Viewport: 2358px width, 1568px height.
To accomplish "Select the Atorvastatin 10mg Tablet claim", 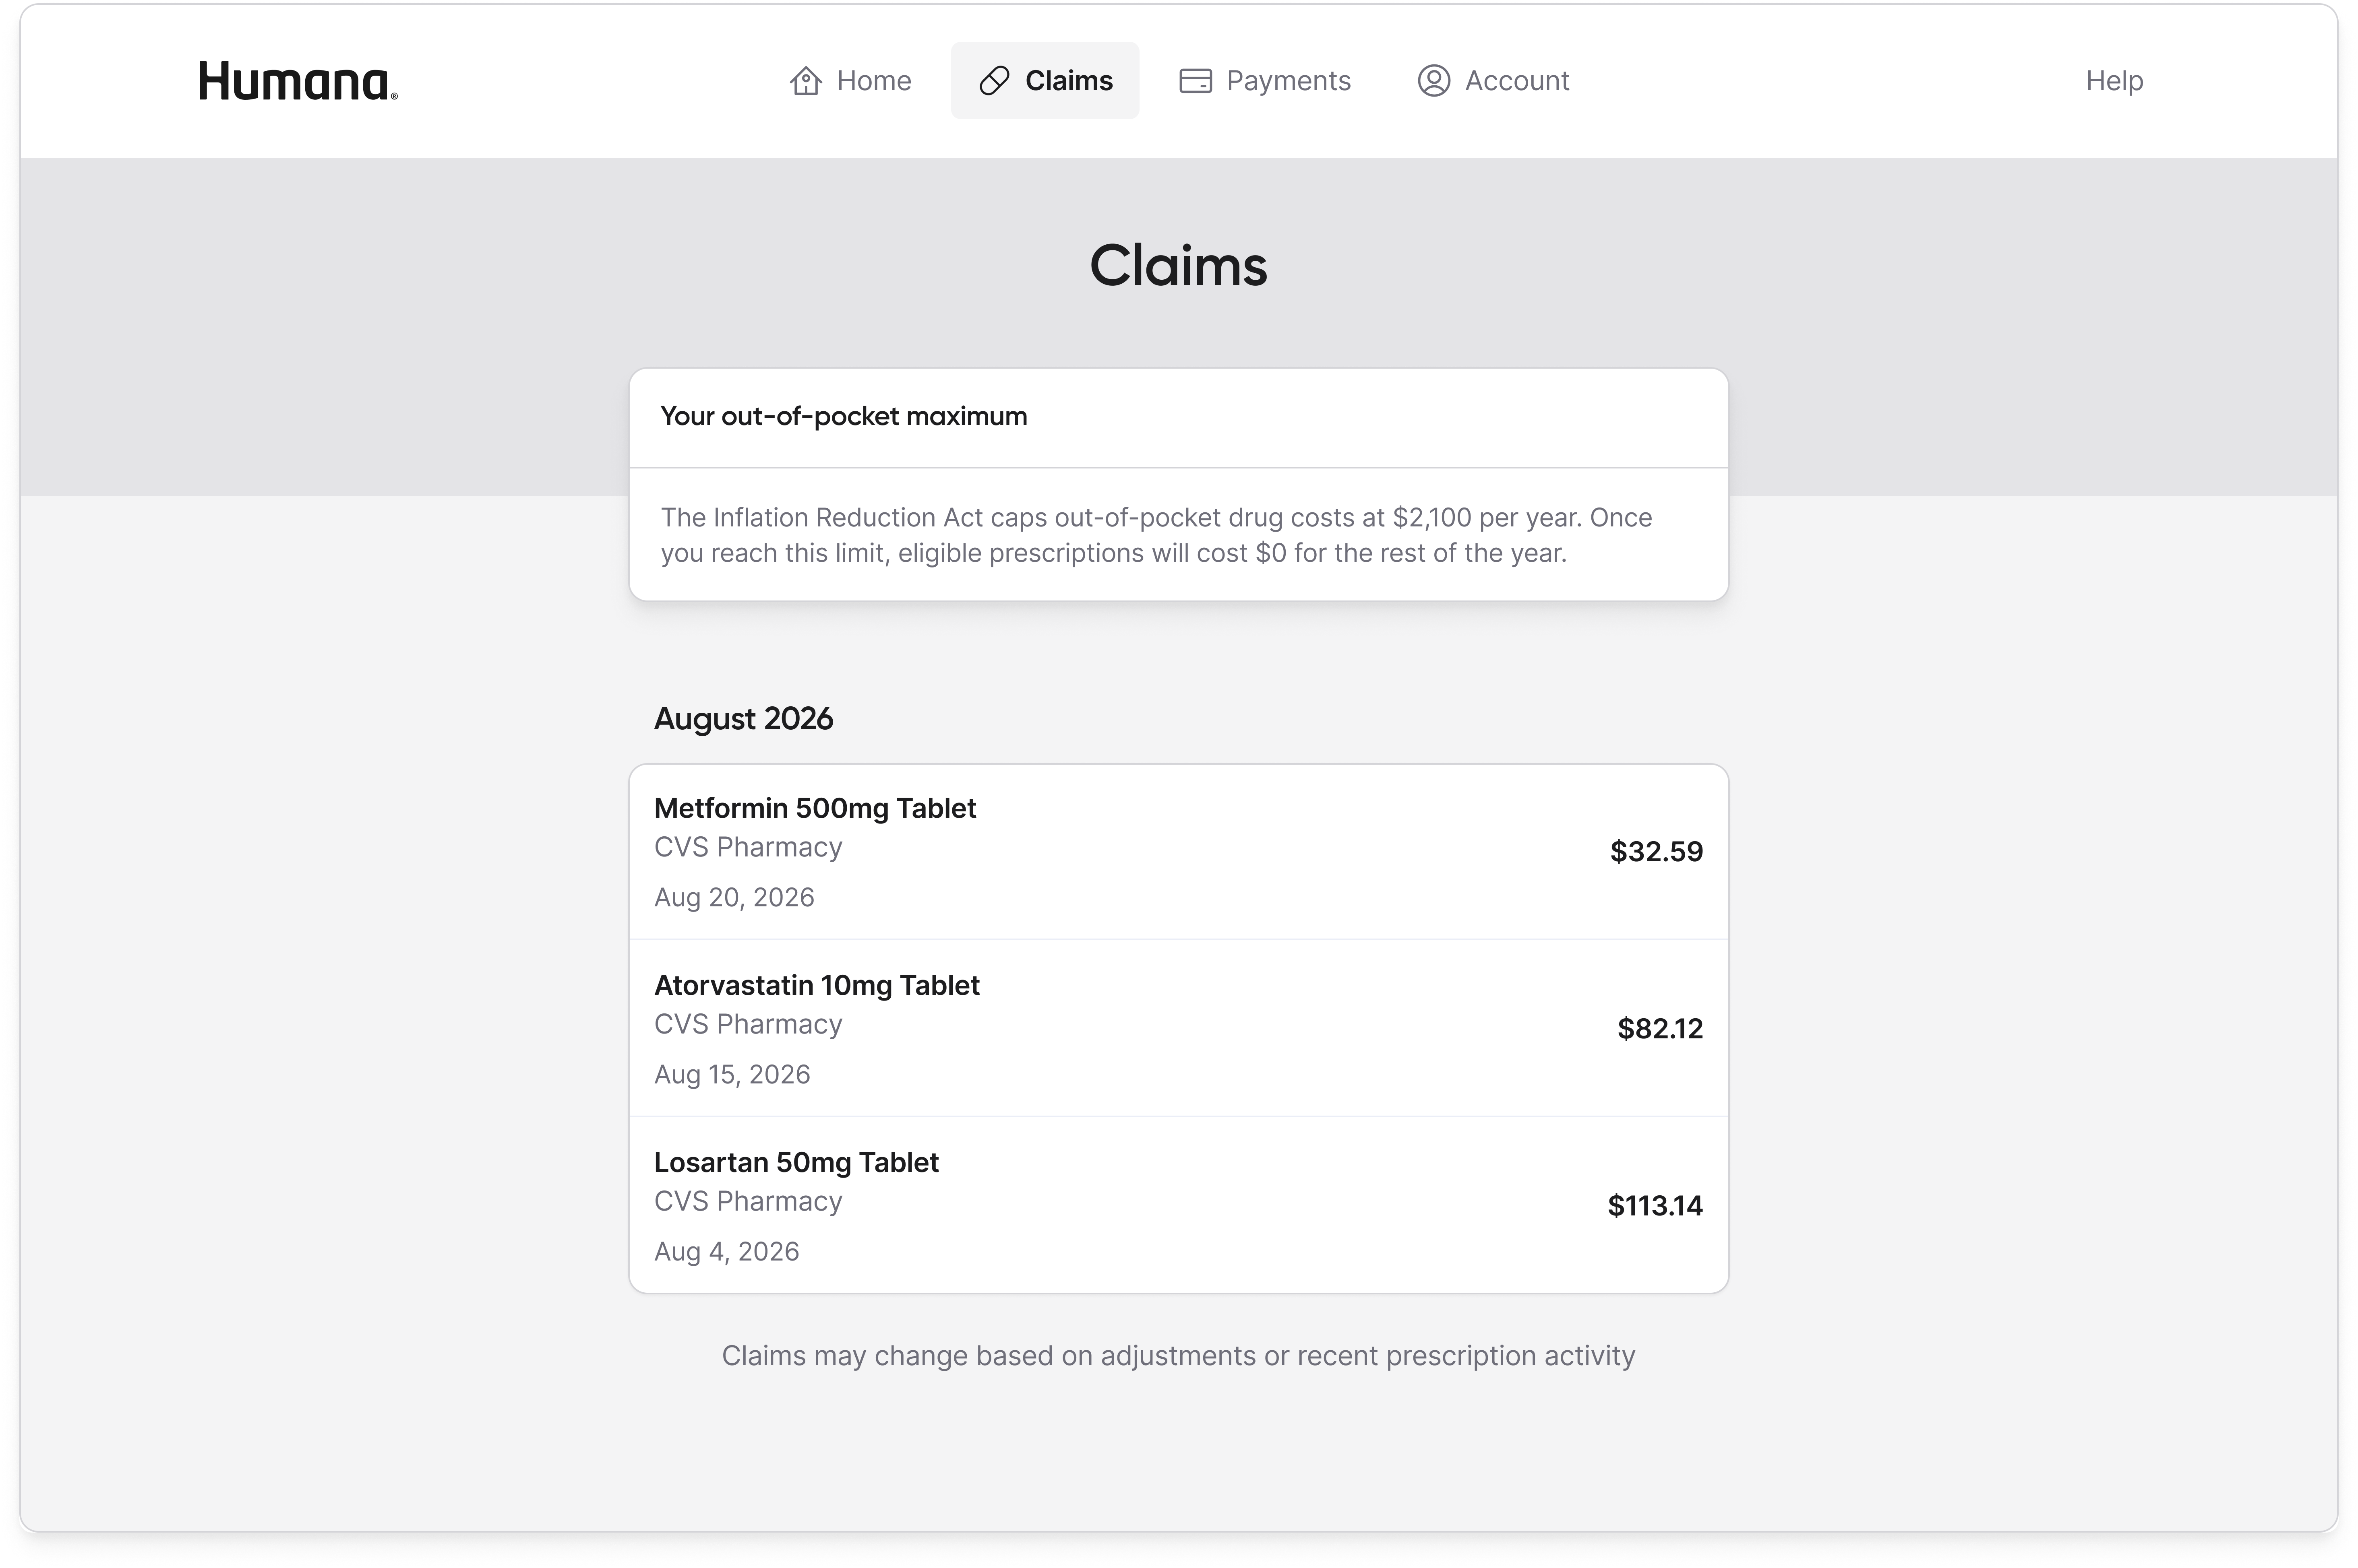I will coord(817,985).
